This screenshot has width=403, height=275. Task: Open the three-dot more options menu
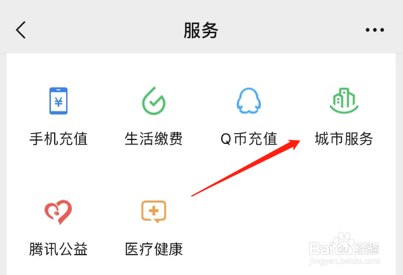click(x=375, y=30)
